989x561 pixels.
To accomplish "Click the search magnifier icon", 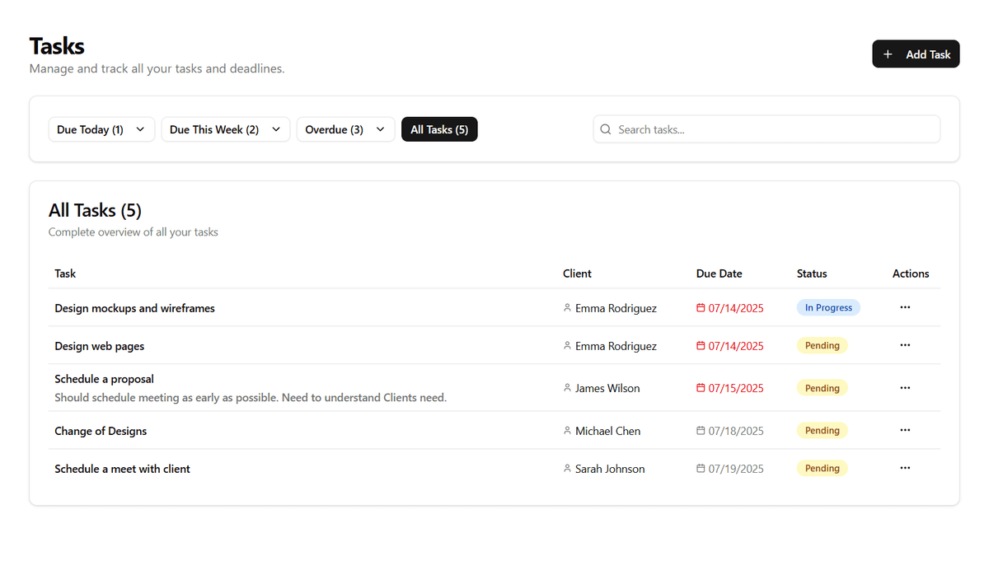I will [606, 129].
